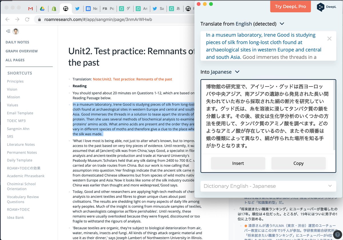
Task: Click the Japanese translation output box
Action: click(267, 116)
